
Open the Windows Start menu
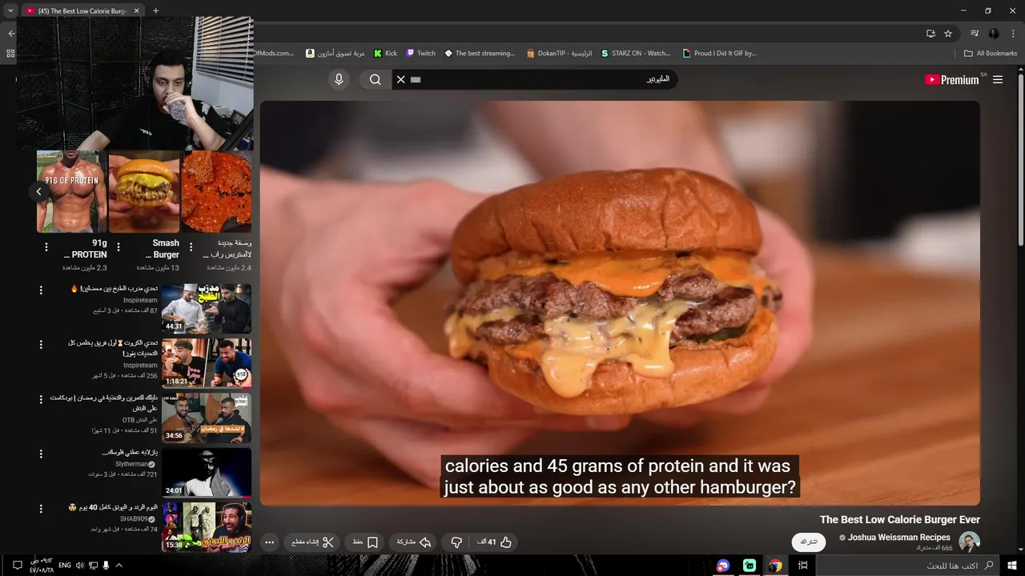tap(1011, 566)
